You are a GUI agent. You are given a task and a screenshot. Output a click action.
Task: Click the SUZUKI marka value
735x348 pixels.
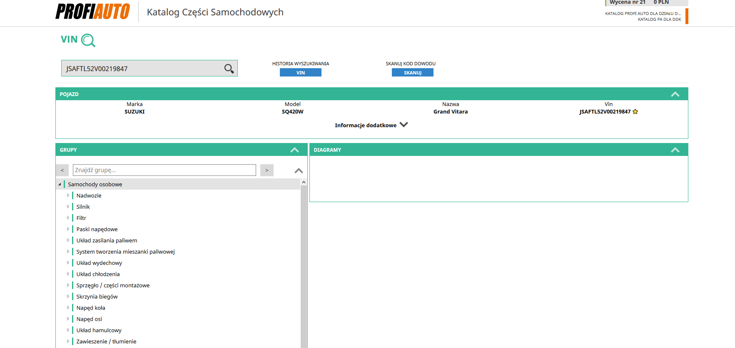coord(135,111)
